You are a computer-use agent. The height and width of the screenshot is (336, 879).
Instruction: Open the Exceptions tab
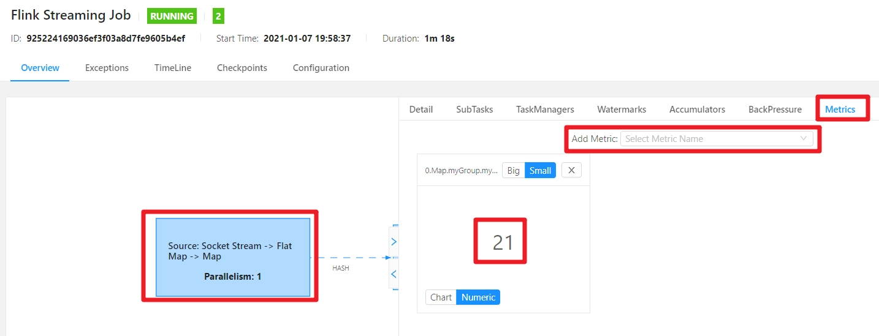(x=107, y=68)
